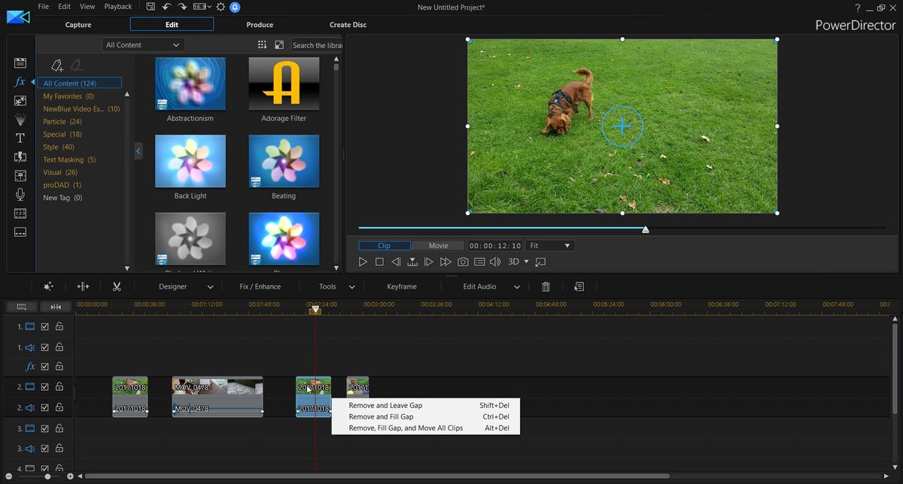The width and height of the screenshot is (903, 484).
Task: Toggle the checkbox on the fx track
Action: click(44, 367)
